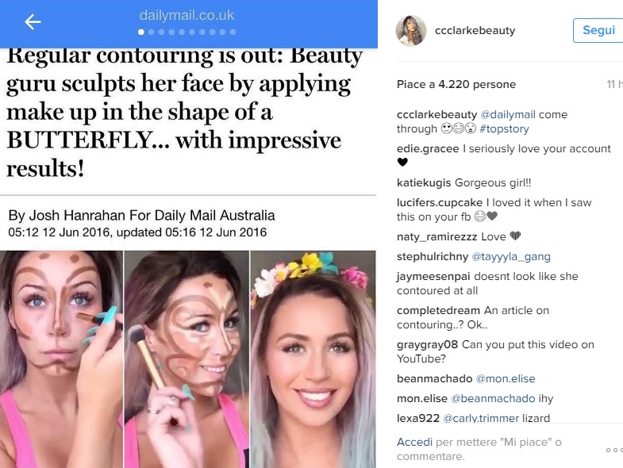Open the #topstory hashtag link
The height and width of the screenshot is (468, 623).
click(x=504, y=129)
